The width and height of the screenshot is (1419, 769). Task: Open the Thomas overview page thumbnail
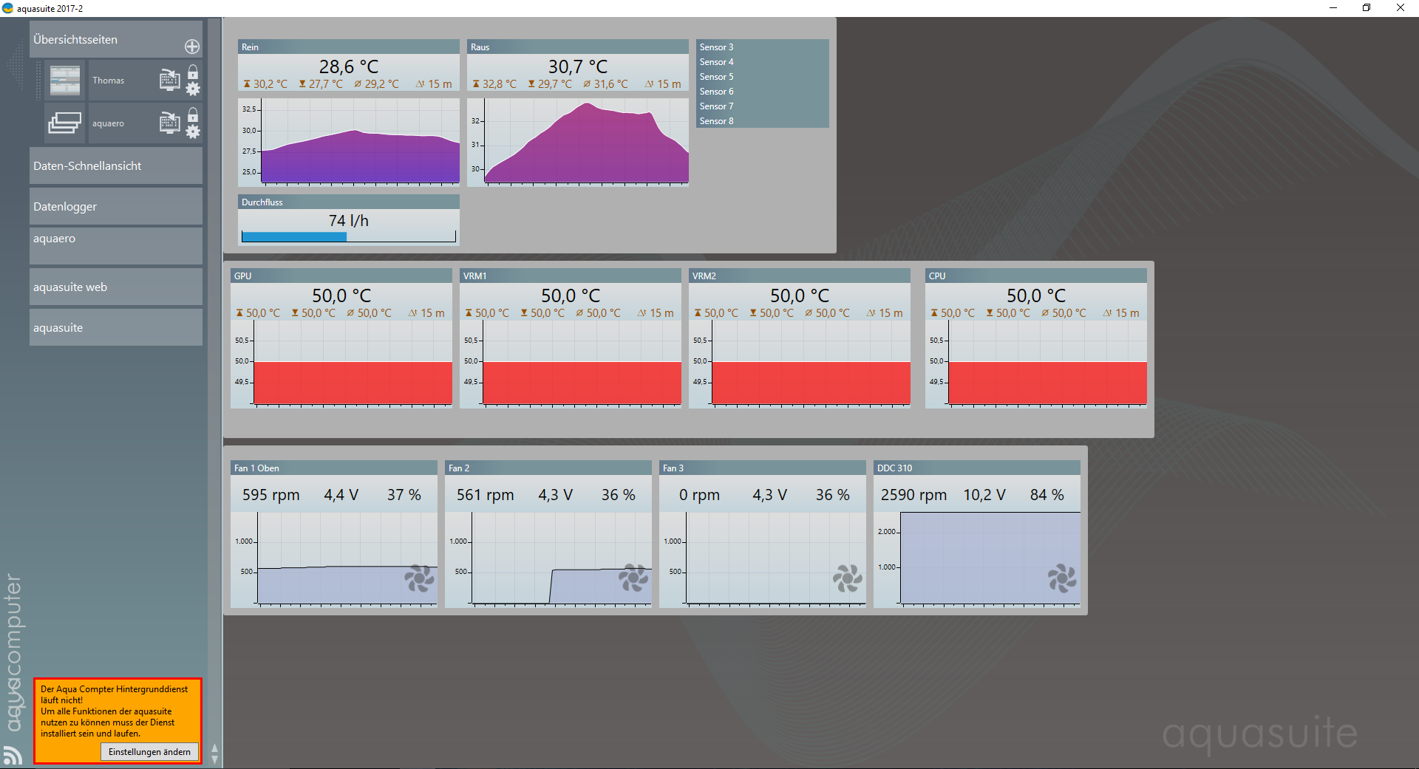pos(65,81)
